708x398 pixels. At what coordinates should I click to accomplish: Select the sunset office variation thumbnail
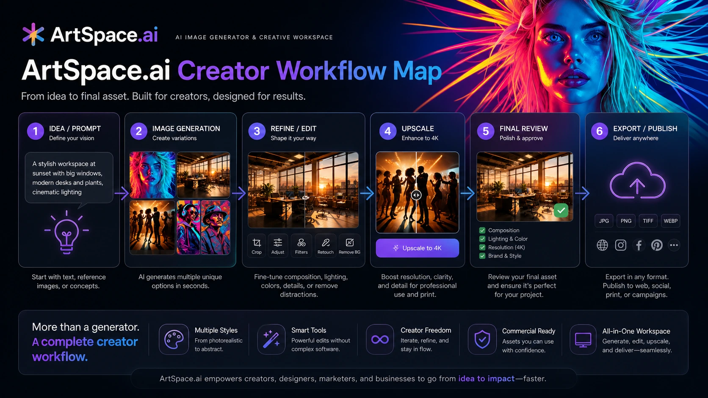click(203, 174)
